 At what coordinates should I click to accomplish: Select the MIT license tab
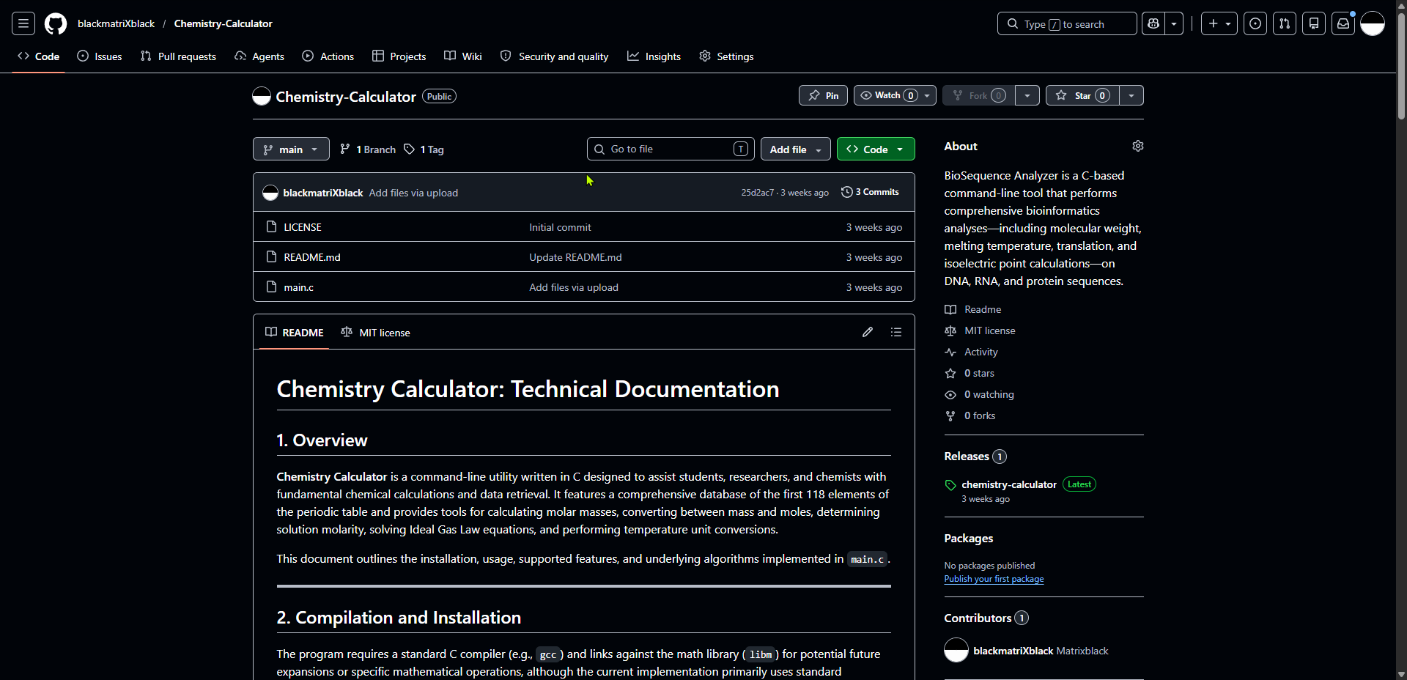375,333
